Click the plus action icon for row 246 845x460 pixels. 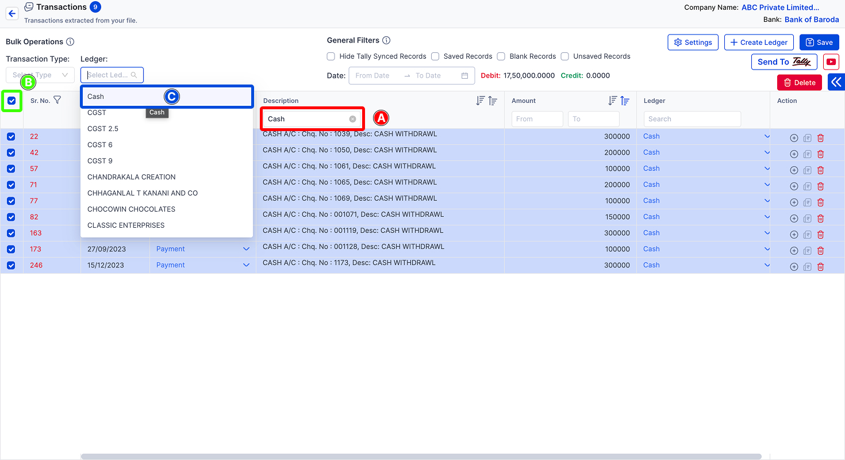[794, 267]
